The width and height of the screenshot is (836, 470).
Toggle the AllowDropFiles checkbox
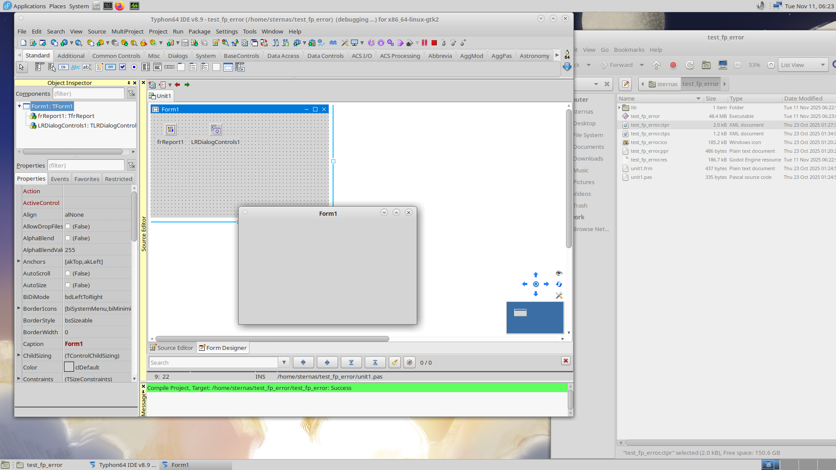[x=68, y=226]
